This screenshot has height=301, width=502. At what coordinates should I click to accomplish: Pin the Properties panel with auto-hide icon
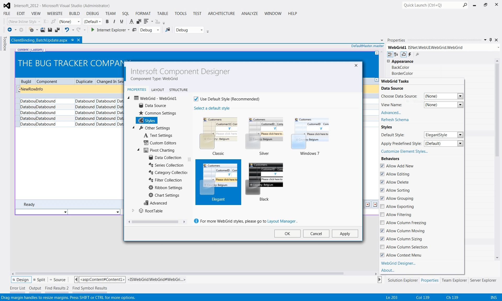[490, 40]
